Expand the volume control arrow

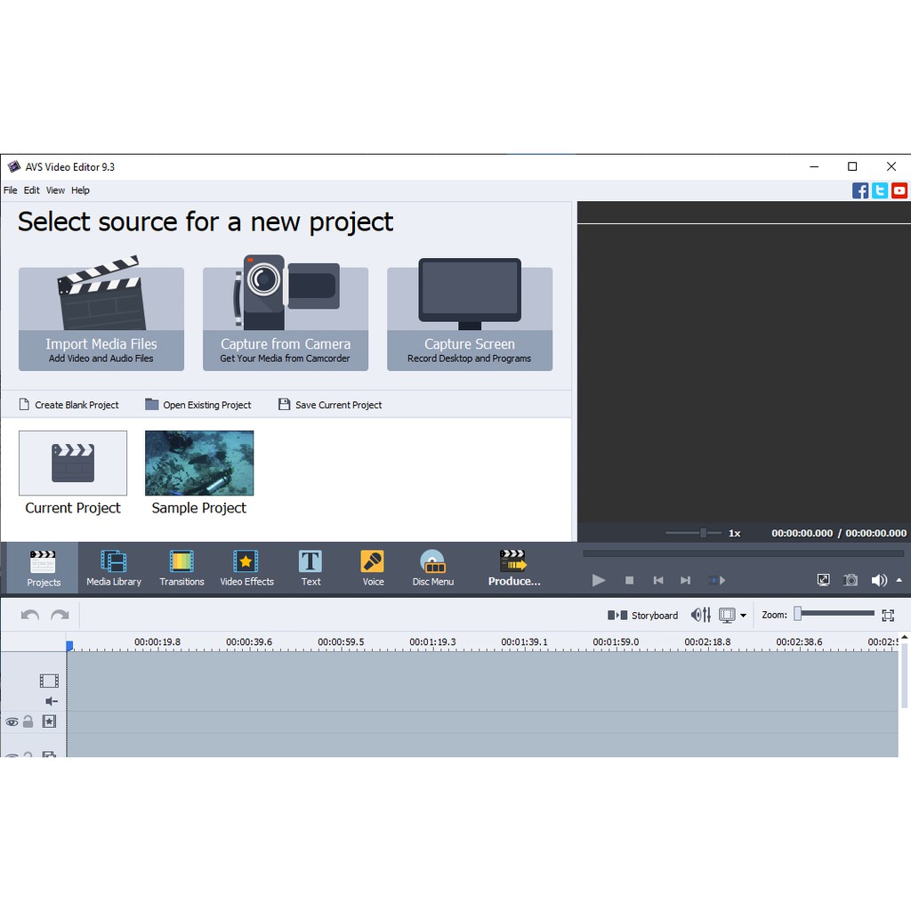pos(900,580)
